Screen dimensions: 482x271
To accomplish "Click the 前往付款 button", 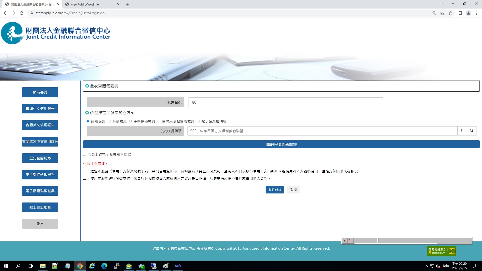I will click(275, 190).
